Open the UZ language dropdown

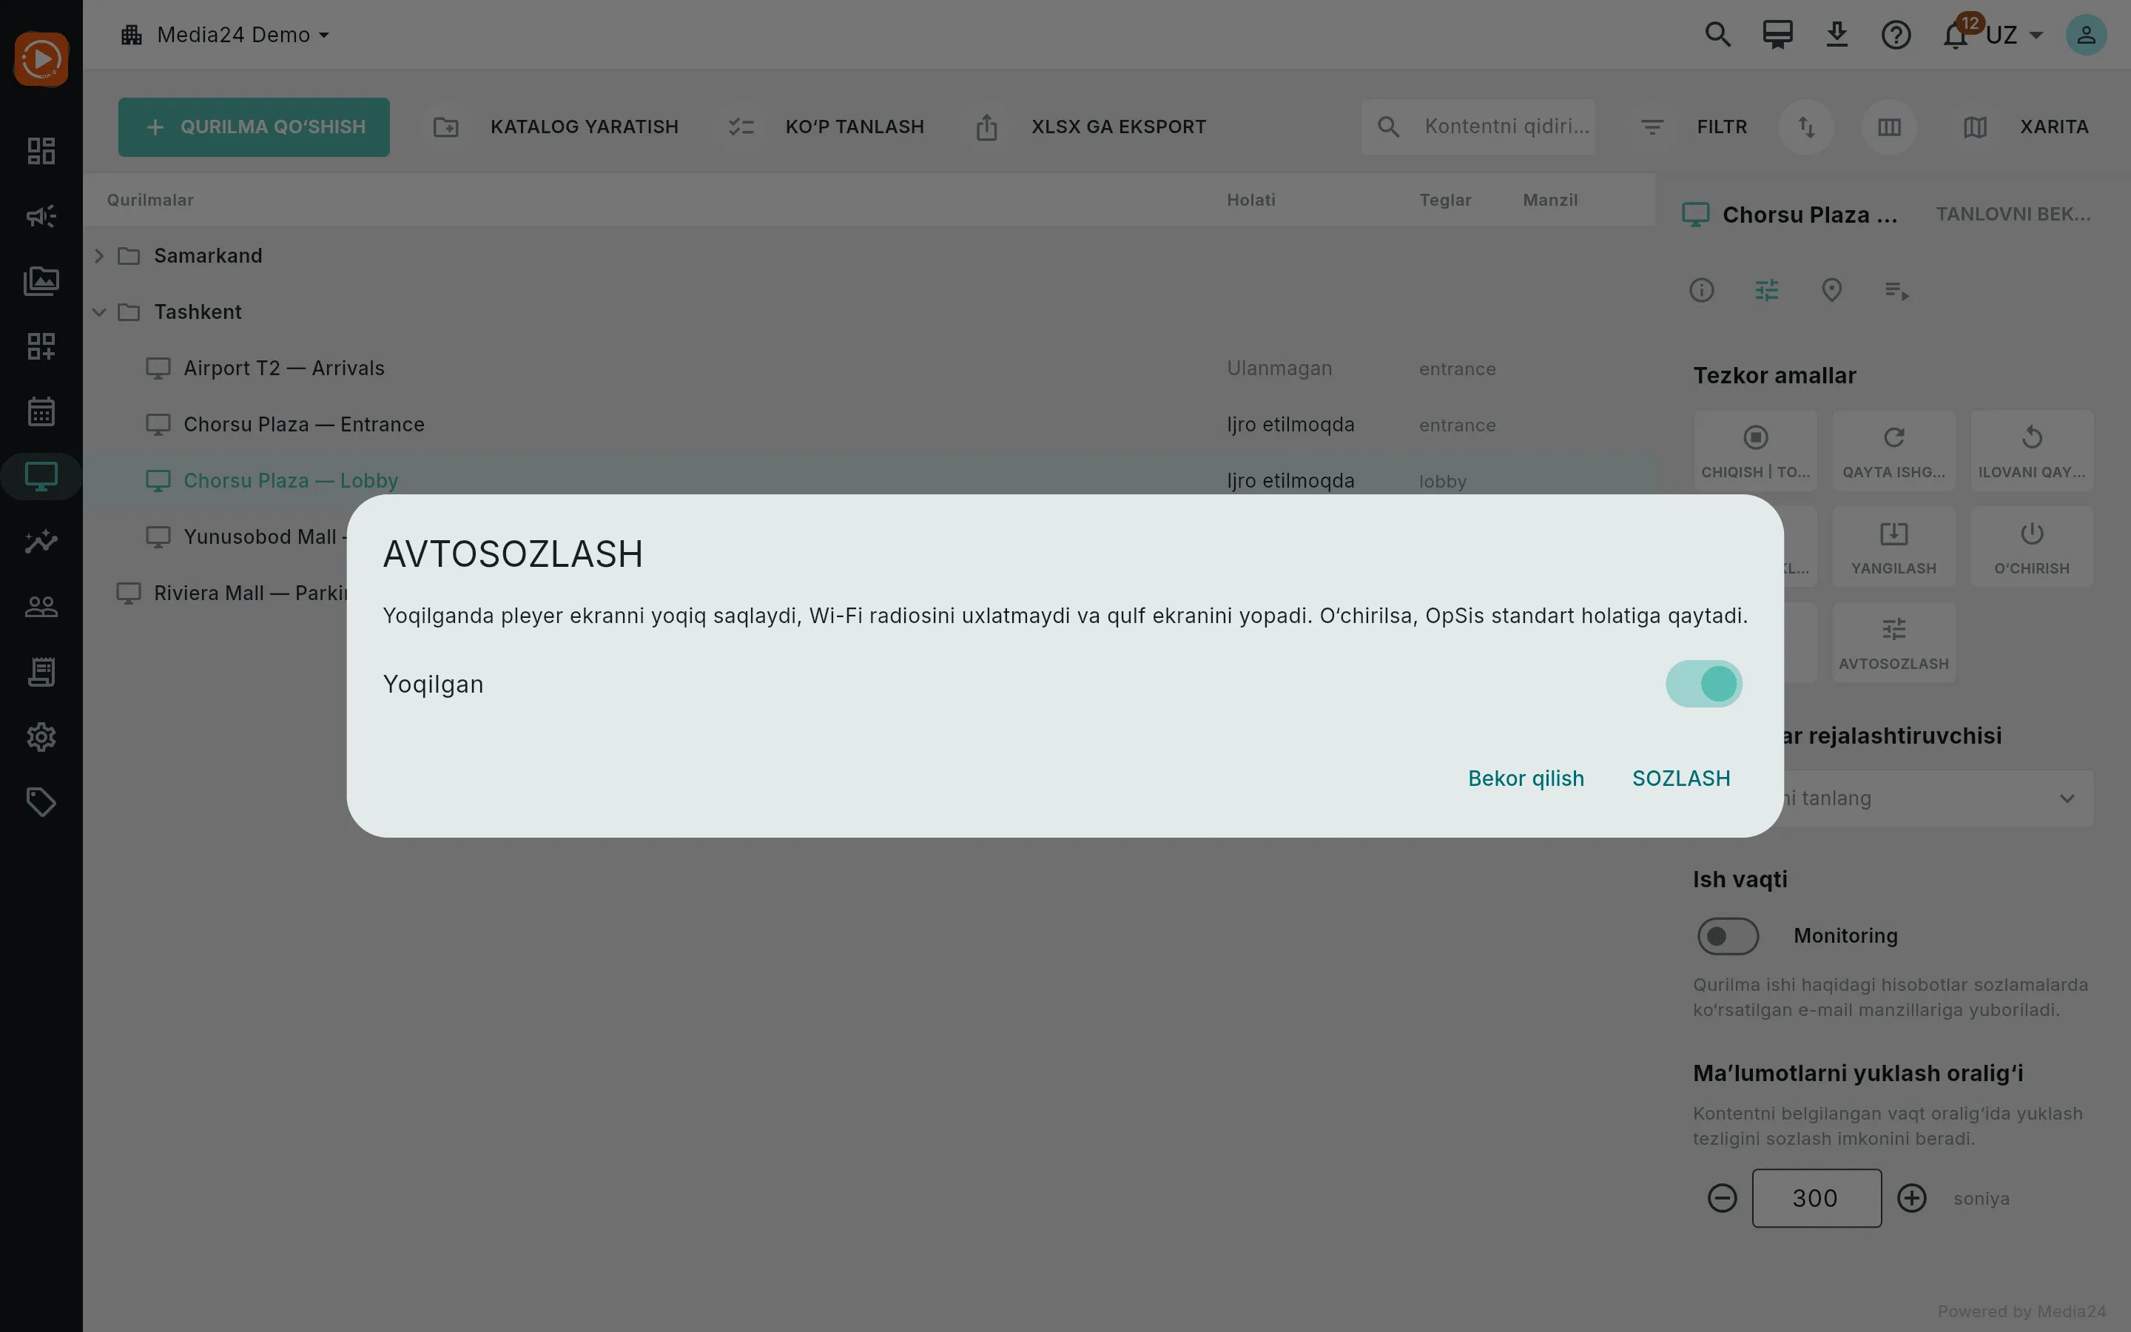[2014, 36]
